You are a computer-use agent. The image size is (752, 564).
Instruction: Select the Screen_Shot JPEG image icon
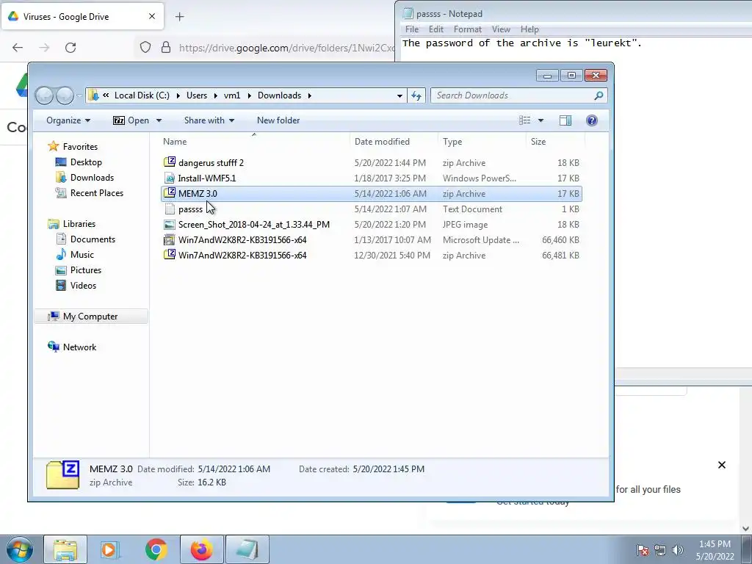point(170,225)
